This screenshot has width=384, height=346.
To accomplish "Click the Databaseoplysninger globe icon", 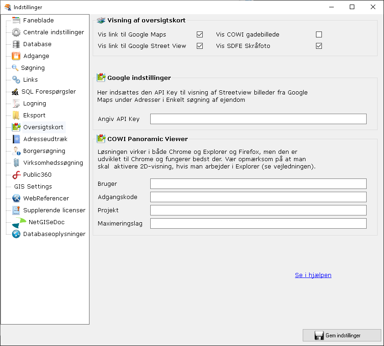I will pyautogui.click(x=16, y=234).
